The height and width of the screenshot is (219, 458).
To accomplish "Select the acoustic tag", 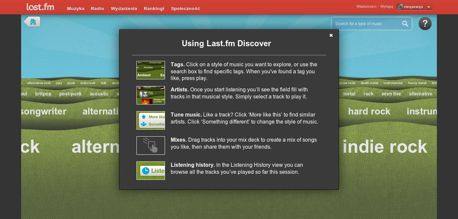I will pyautogui.click(x=99, y=94).
